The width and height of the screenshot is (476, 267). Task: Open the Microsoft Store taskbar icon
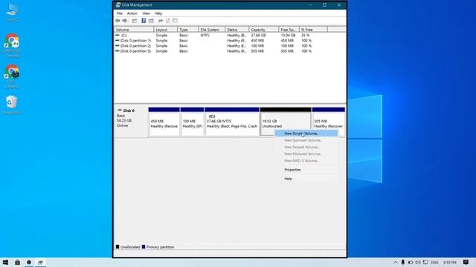pos(17,262)
